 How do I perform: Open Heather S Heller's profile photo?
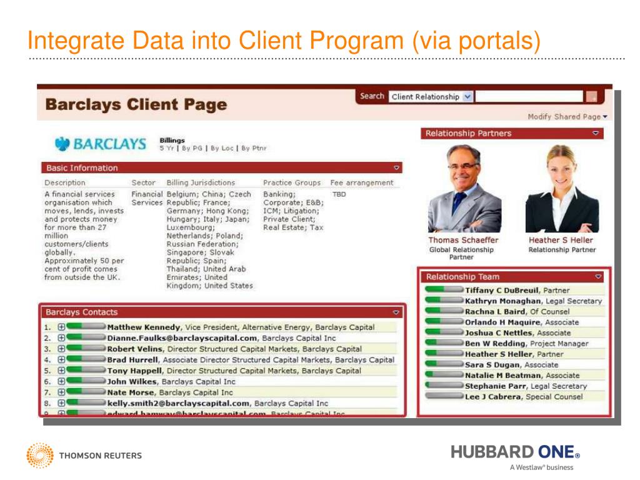coord(562,189)
